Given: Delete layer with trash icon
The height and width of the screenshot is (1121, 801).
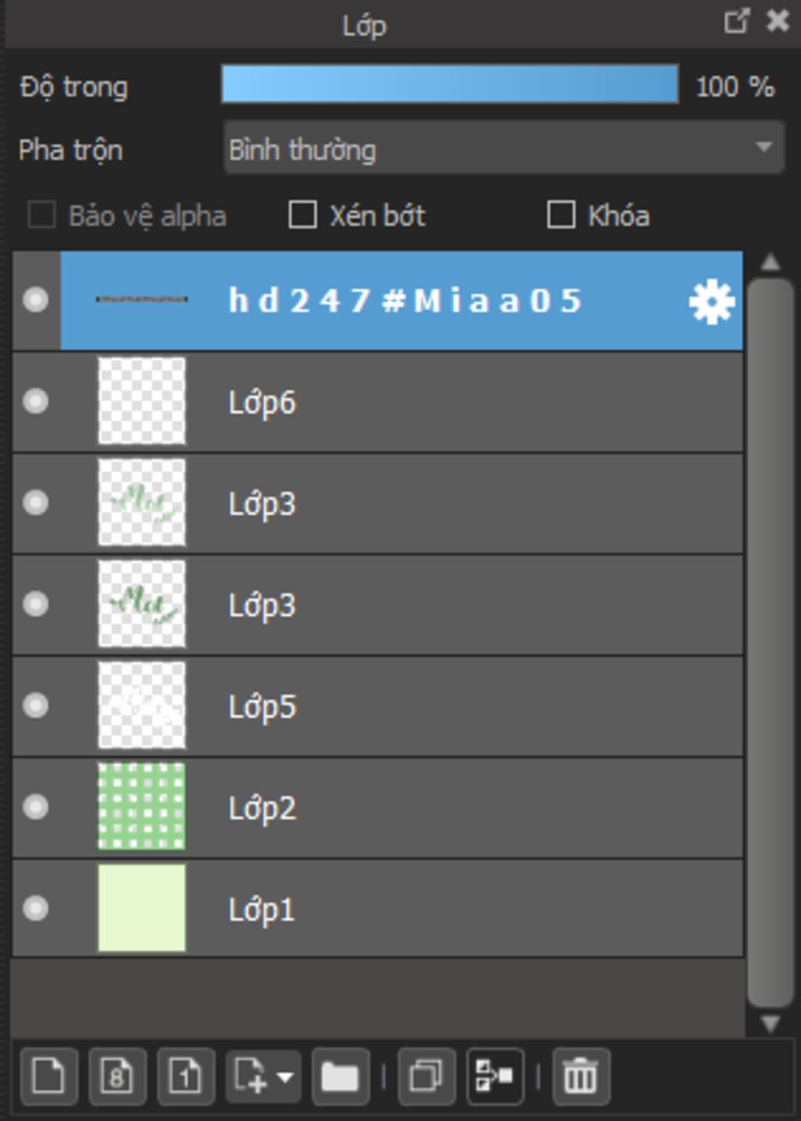Looking at the screenshot, I should (x=580, y=1076).
